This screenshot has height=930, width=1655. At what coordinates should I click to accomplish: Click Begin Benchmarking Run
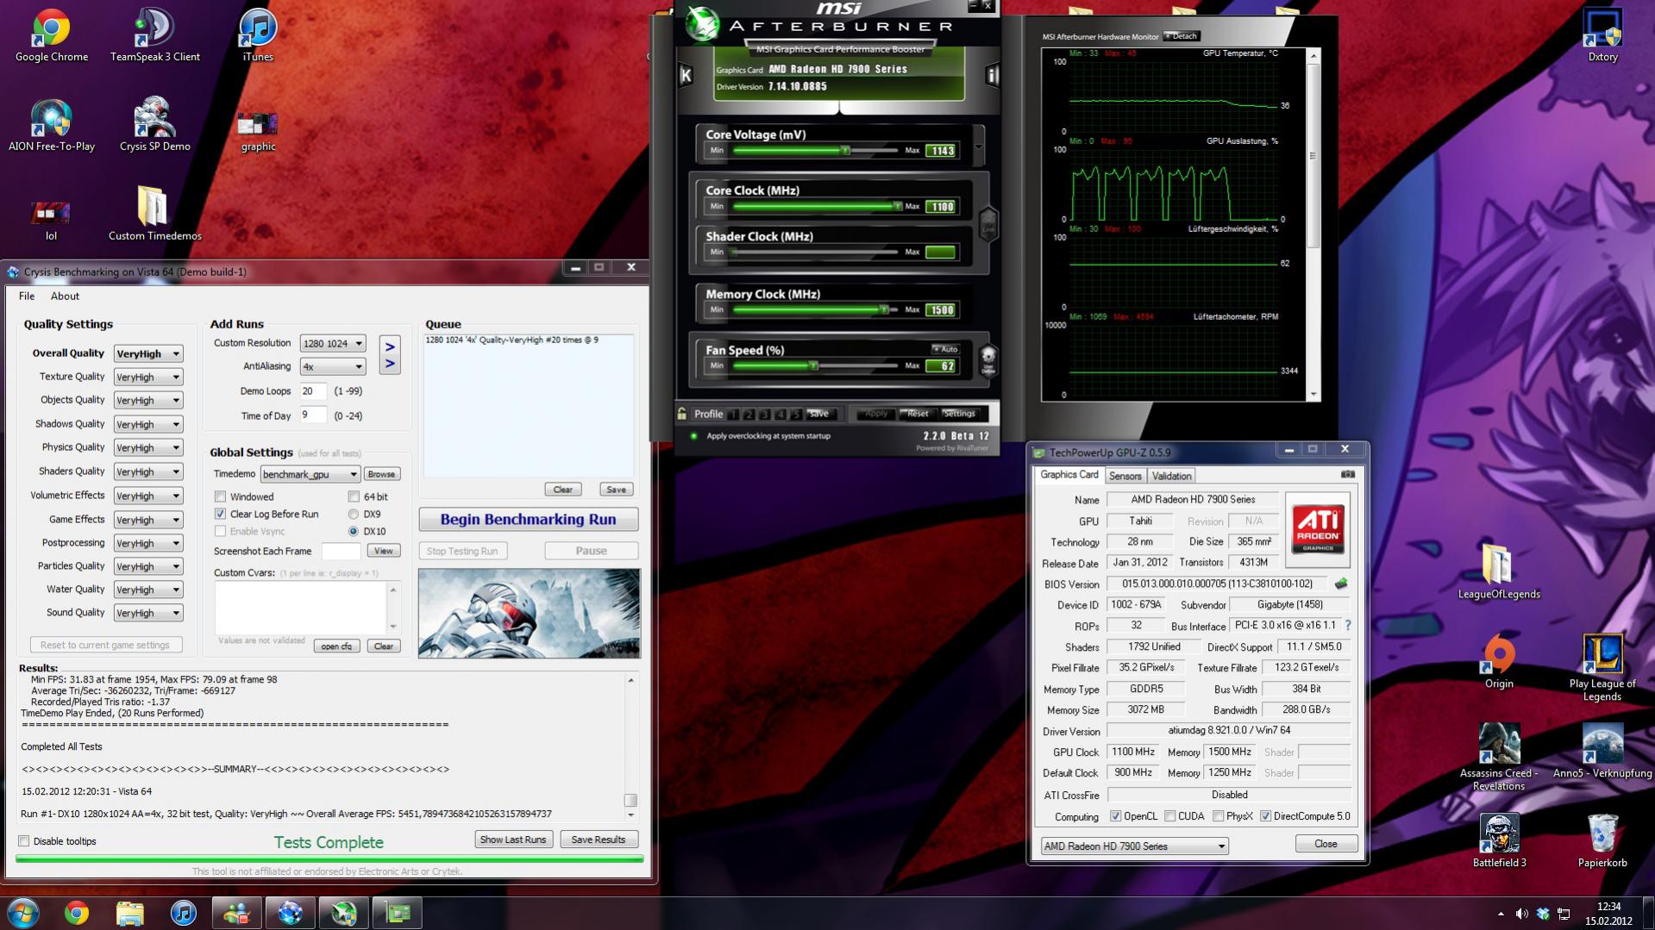click(529, 519)
